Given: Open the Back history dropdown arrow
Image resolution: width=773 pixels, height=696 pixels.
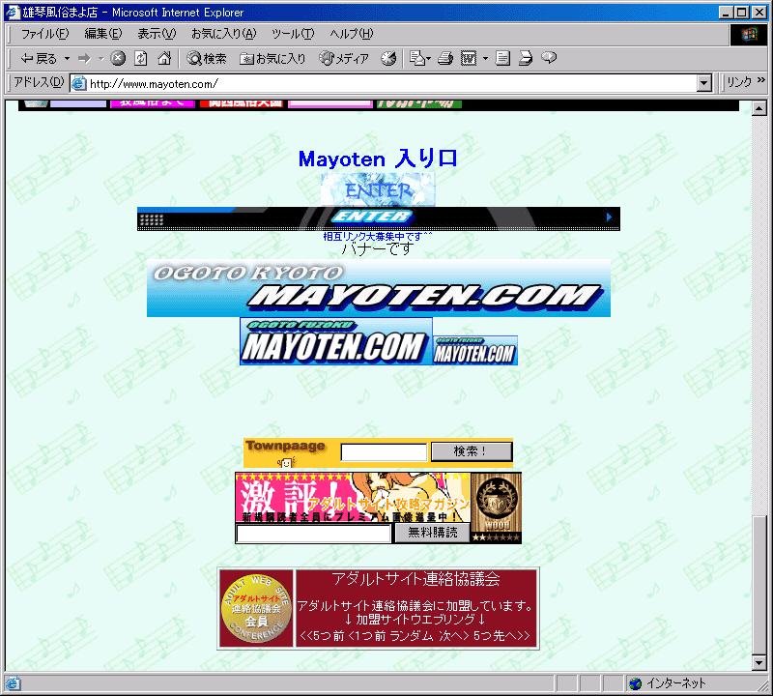Looking at the screenshot, I should pyautogui.click(x=67, y=59).
